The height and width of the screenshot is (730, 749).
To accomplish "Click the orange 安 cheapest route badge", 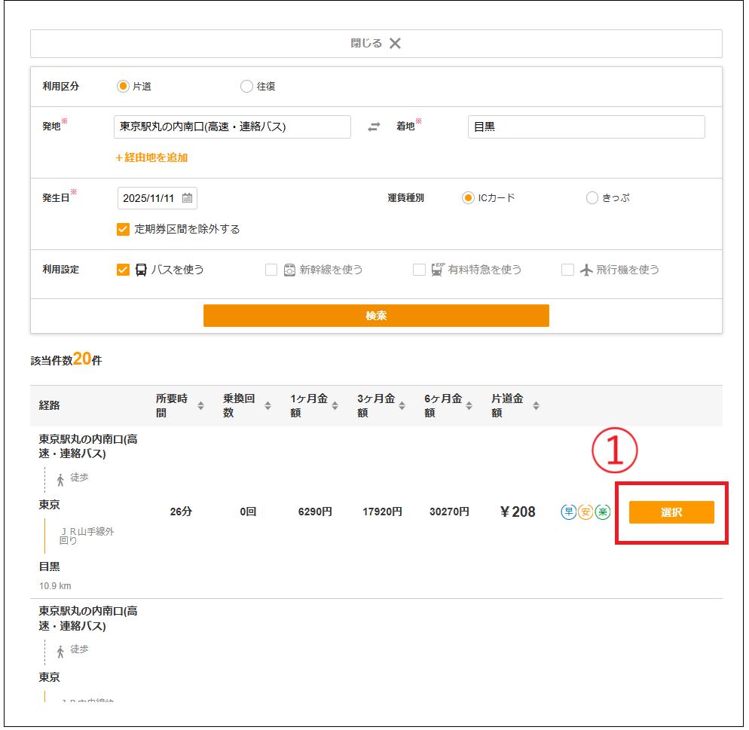I will (x=585, y=512).
